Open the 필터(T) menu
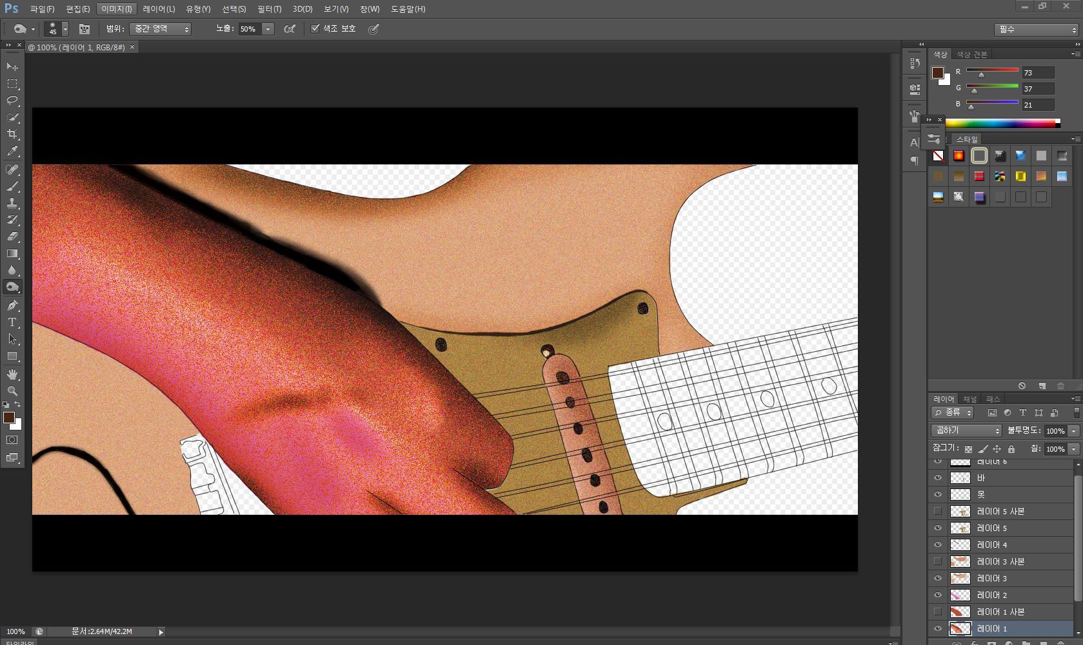1083x645 pixels. pyautogui.click(x=269, y=9)
